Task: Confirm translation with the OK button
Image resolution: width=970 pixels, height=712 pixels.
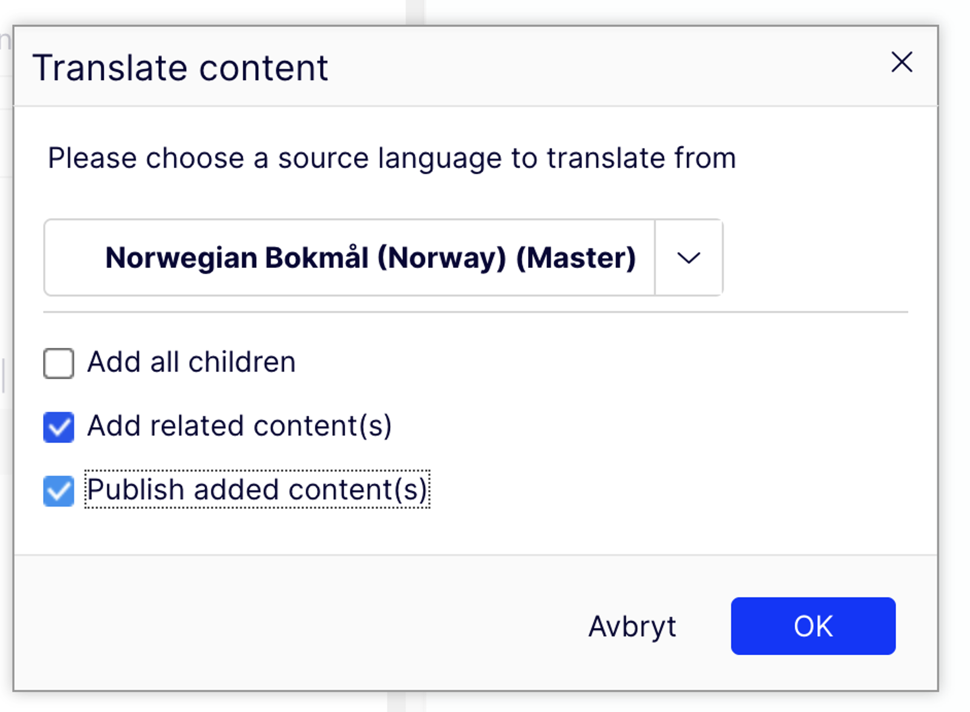Action: (812, 626)
